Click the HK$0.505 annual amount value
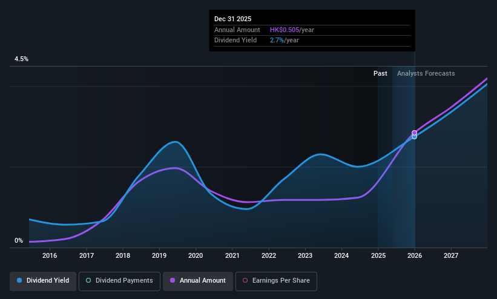The height and width of the screenshot is (299, 497). [285, 30]
